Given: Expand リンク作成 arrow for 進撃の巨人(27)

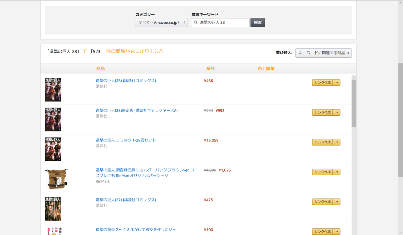Looking at the screenshot, I should (337, 202).
